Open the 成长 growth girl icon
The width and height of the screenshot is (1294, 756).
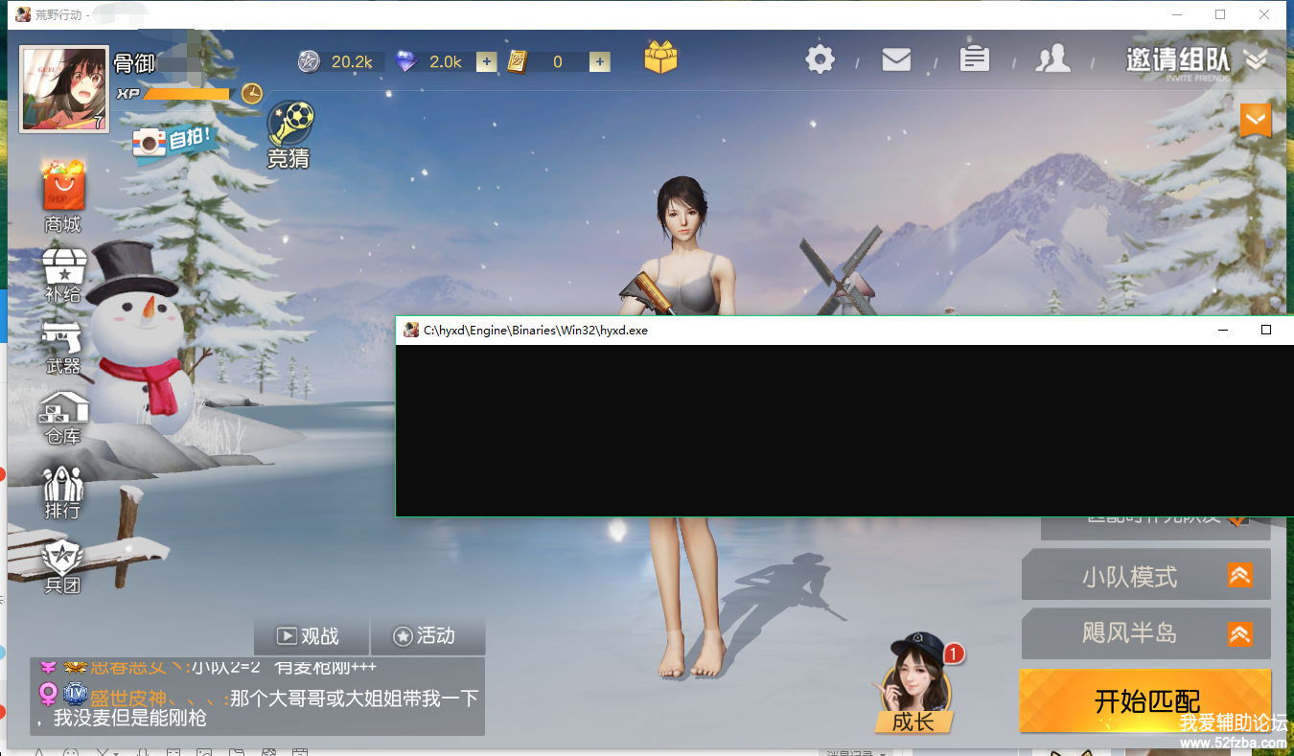coord(913,685)
